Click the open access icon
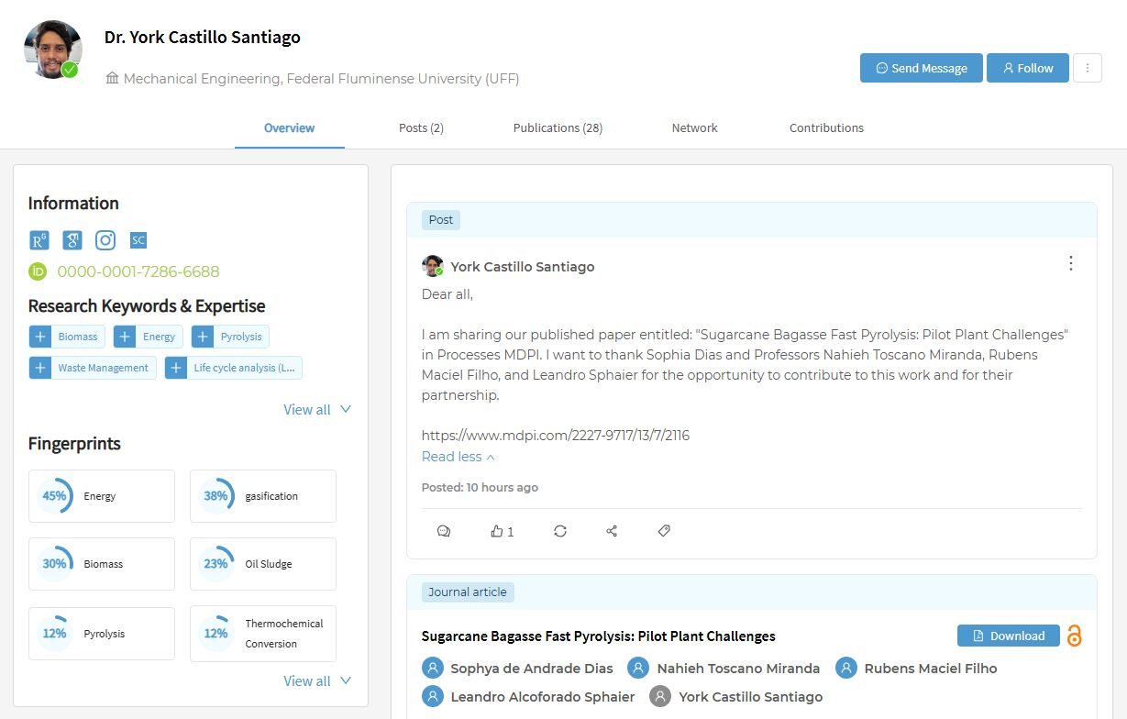 1074,636
